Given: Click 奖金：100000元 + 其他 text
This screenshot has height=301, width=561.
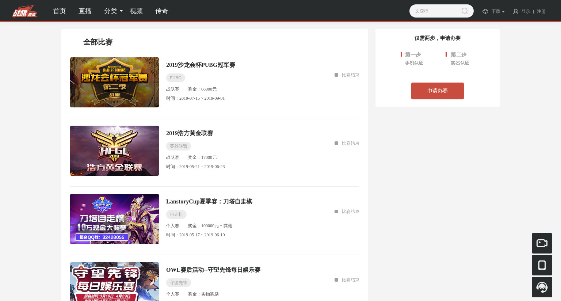Looking at the screenshot, I should point(210,226).
